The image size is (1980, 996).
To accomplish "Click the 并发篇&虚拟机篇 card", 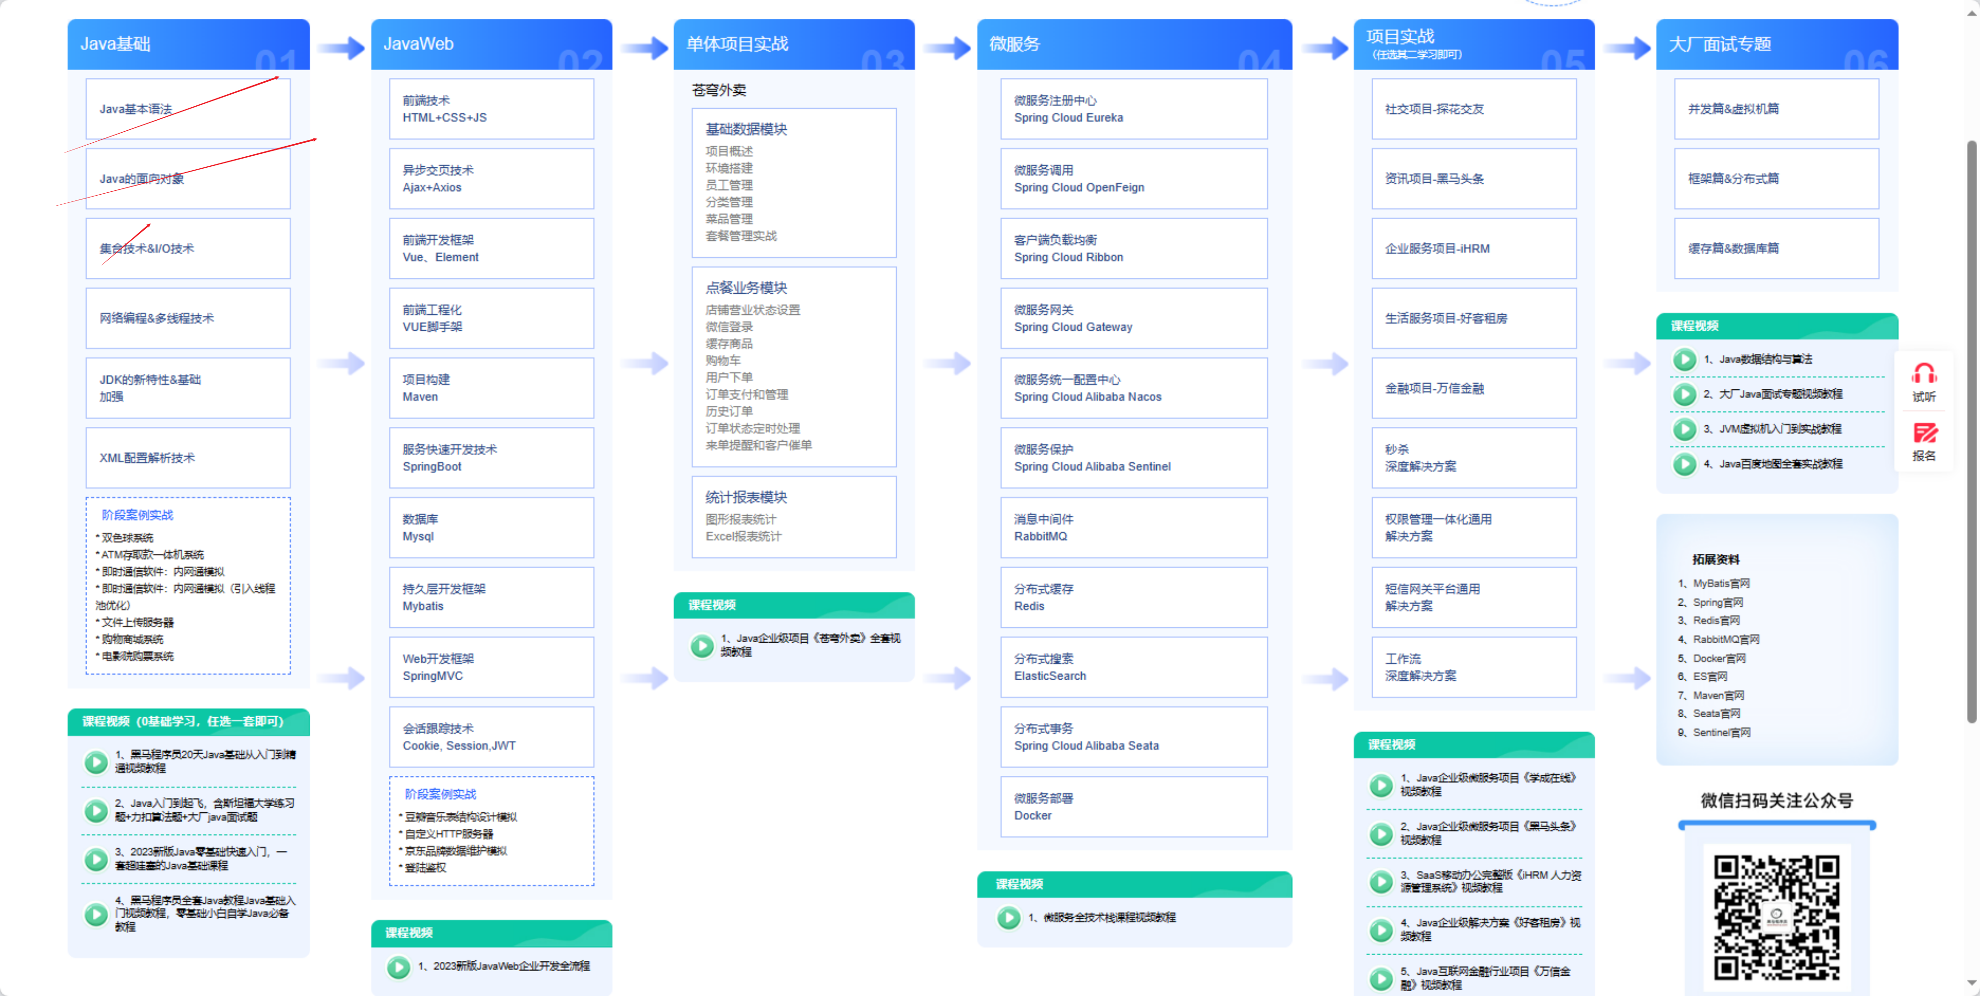I will click(1776, 109).
